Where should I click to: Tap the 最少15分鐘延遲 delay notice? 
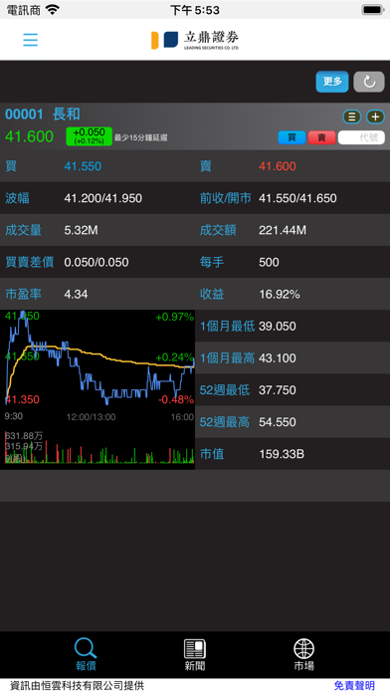pos(141,137)
